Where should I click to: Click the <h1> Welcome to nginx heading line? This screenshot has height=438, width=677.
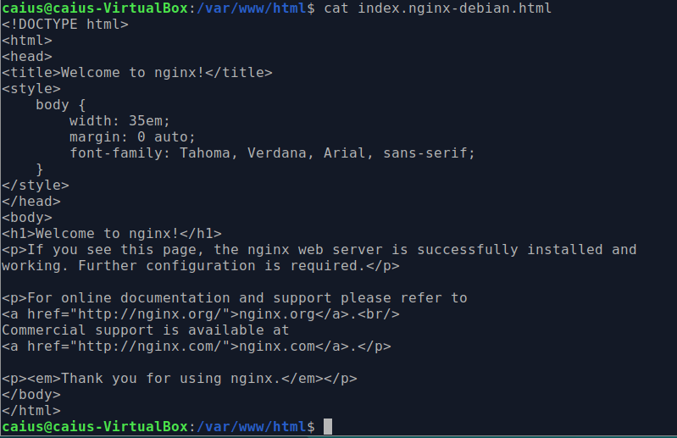(x=112, y=234)
